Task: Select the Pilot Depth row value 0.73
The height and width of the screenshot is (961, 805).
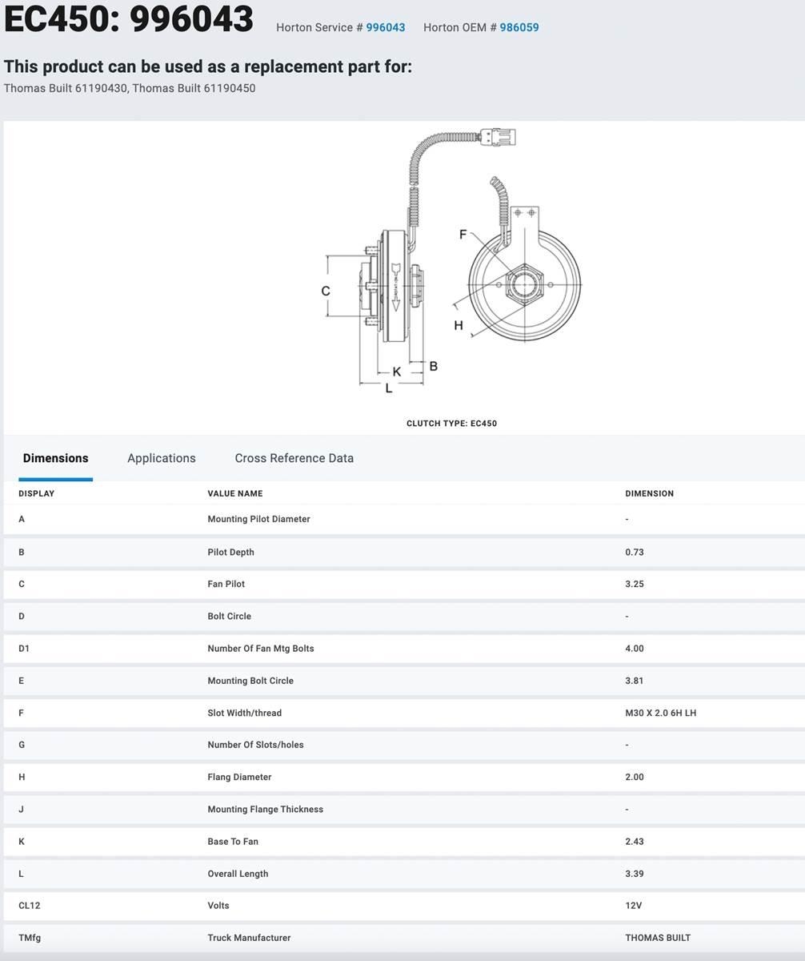Action: [x=635, y=553]
